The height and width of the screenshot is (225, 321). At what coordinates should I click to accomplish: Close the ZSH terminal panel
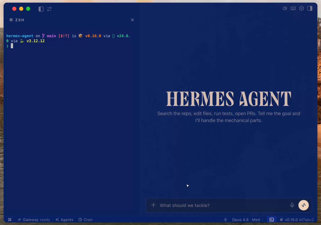click(x=132, y=20)
